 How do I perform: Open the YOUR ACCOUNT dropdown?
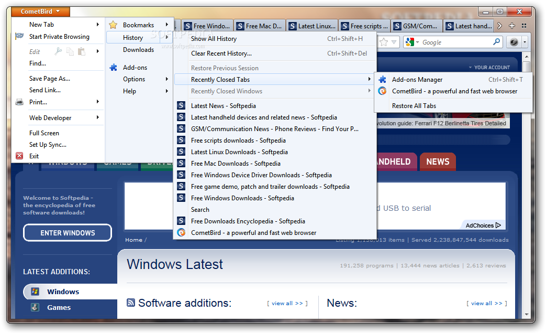click(x=489, y=67)
